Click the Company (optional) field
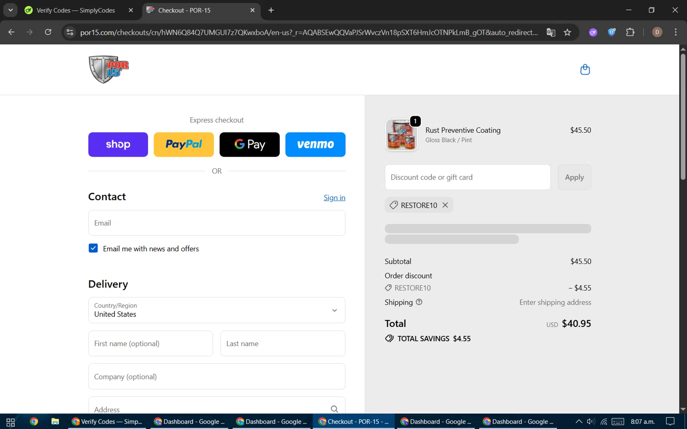Viewport: 687px width, 429px height. 217,376
